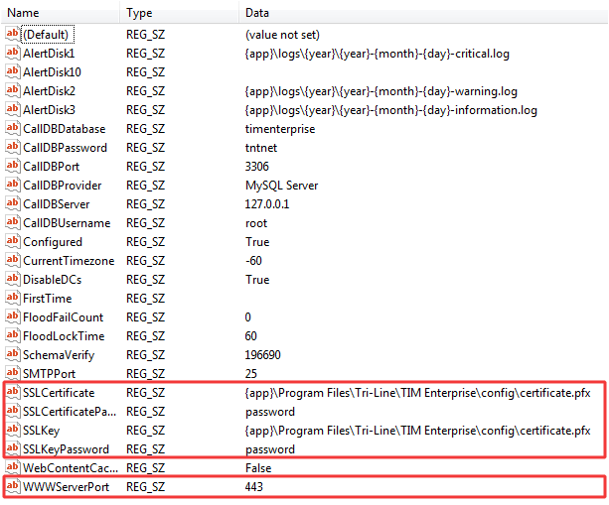Viewport: 609px width, 505px height.
Task: Select the CallDBPort value name
Action: click(x=52, y=167)
